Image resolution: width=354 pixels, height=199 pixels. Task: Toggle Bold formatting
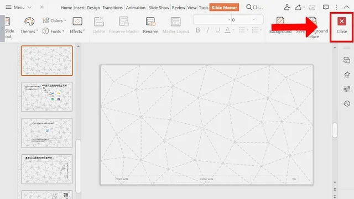[198, 30]
